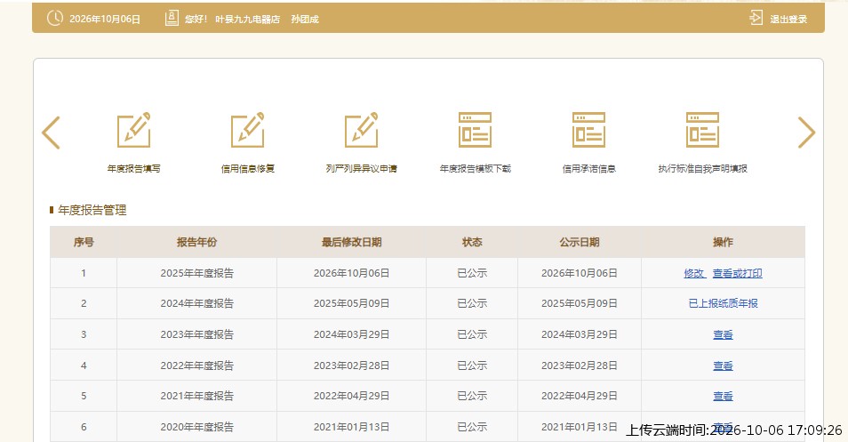This screenshot has width=848, height=442.
Task: Click 修改 for the 2025 annual report
Action: (694, 273)
